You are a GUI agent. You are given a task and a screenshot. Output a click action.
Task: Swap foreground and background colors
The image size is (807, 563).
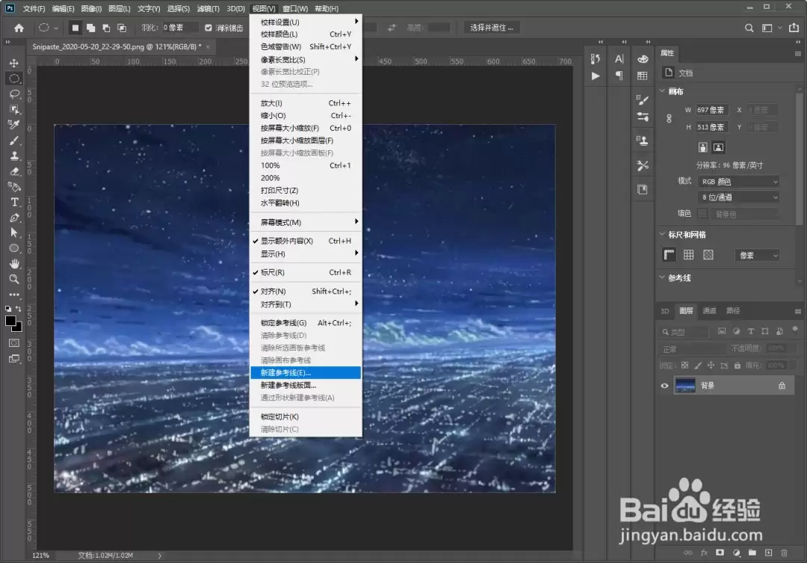coord(18,309)
